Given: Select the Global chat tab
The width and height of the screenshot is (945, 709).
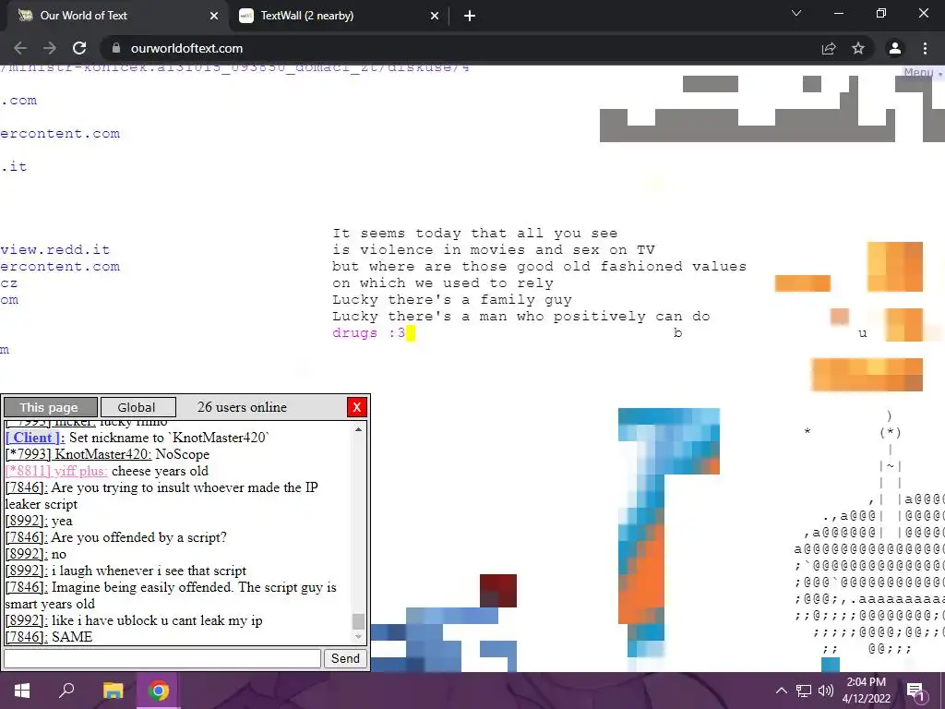Looking at the screenshot, I should [x=138, y=407].
